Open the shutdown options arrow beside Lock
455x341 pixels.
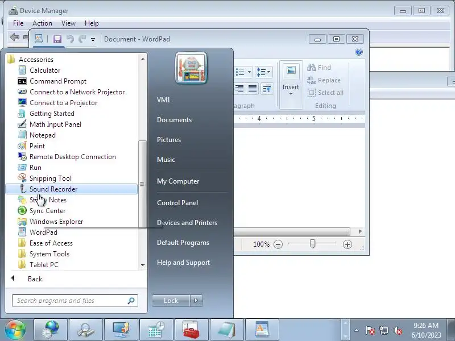coord(196,301)
